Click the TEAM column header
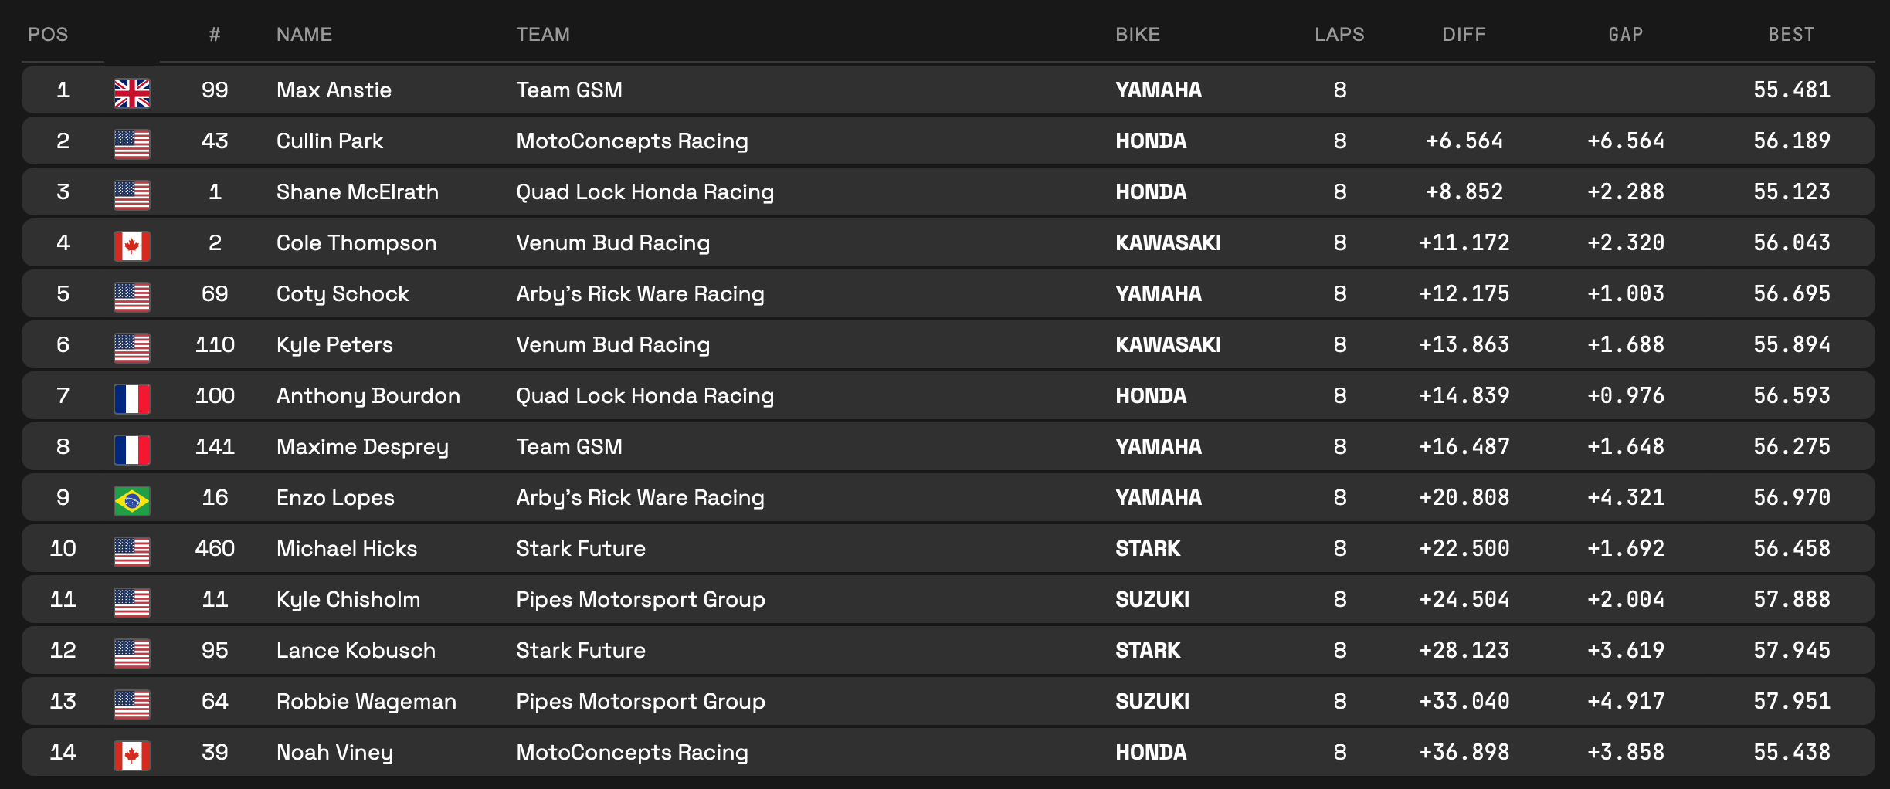The image size is (1890, 789). [x=543, y=35]
